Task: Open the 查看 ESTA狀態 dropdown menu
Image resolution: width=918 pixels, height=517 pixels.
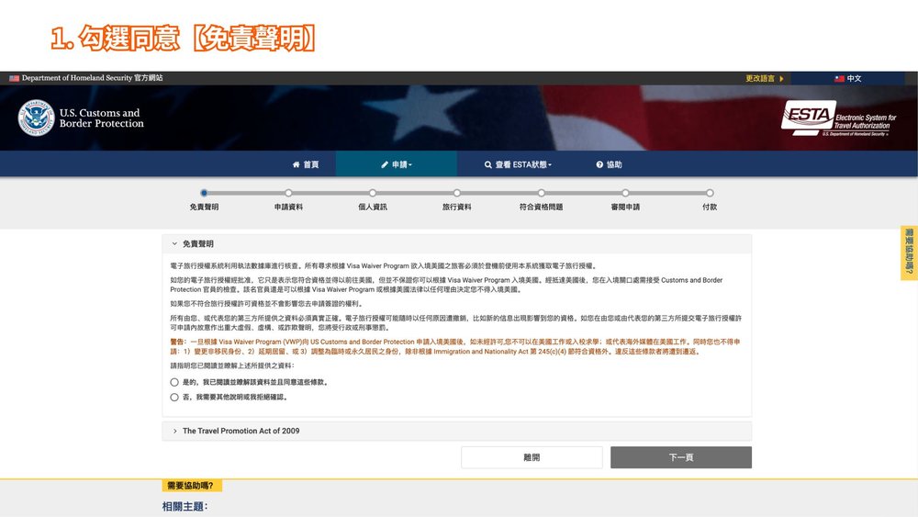Action: 518,164
